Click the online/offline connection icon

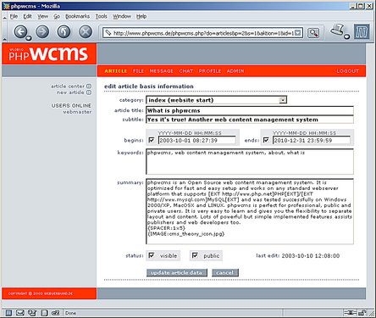350,313
